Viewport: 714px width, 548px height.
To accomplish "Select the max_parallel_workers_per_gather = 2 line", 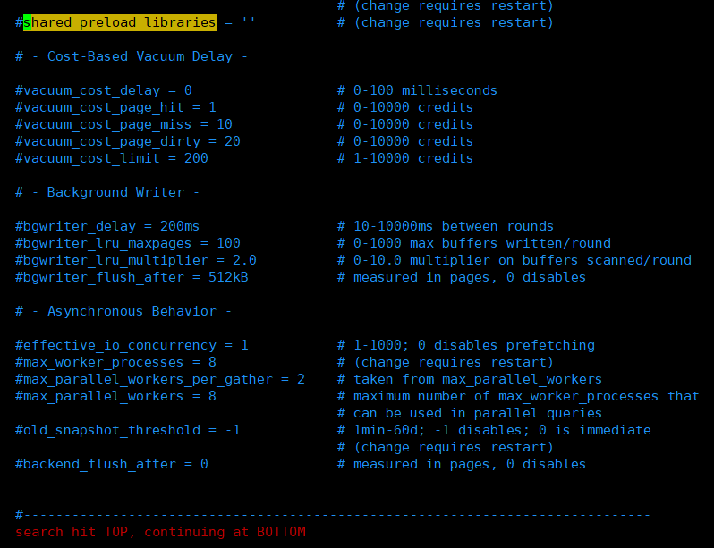I will (160, 380).
